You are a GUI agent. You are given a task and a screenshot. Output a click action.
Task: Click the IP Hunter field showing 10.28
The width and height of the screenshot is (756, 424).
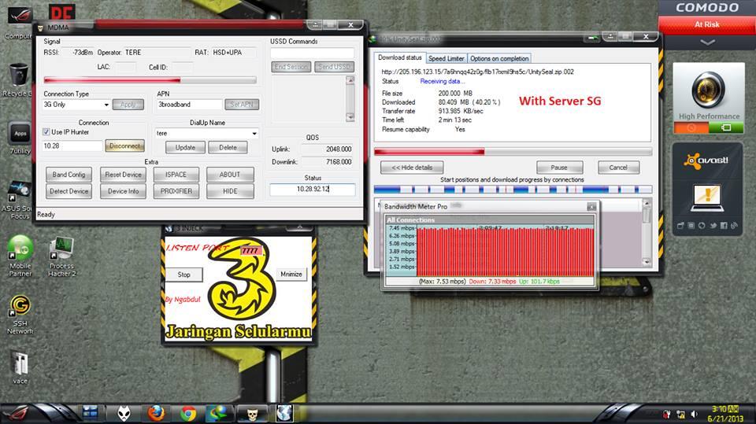[72, 146]
